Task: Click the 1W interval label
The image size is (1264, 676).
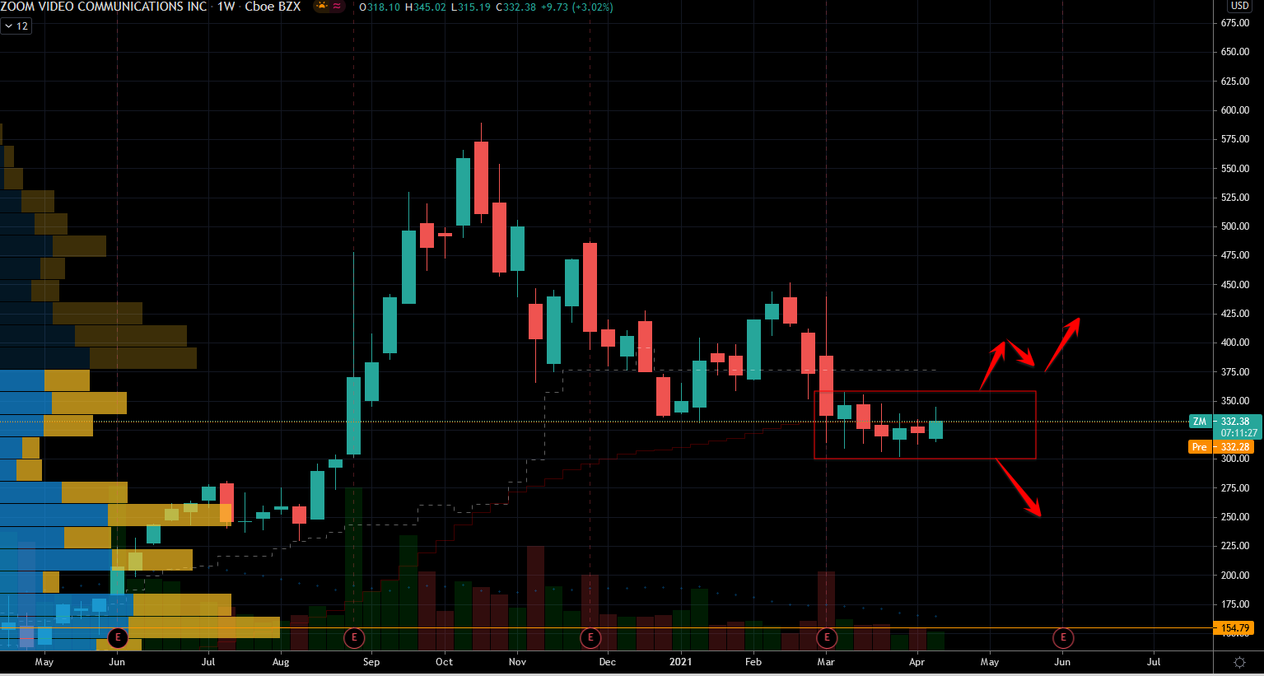Action: 226,7
